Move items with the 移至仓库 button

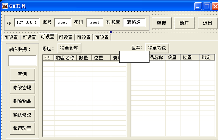coord(69,48)
